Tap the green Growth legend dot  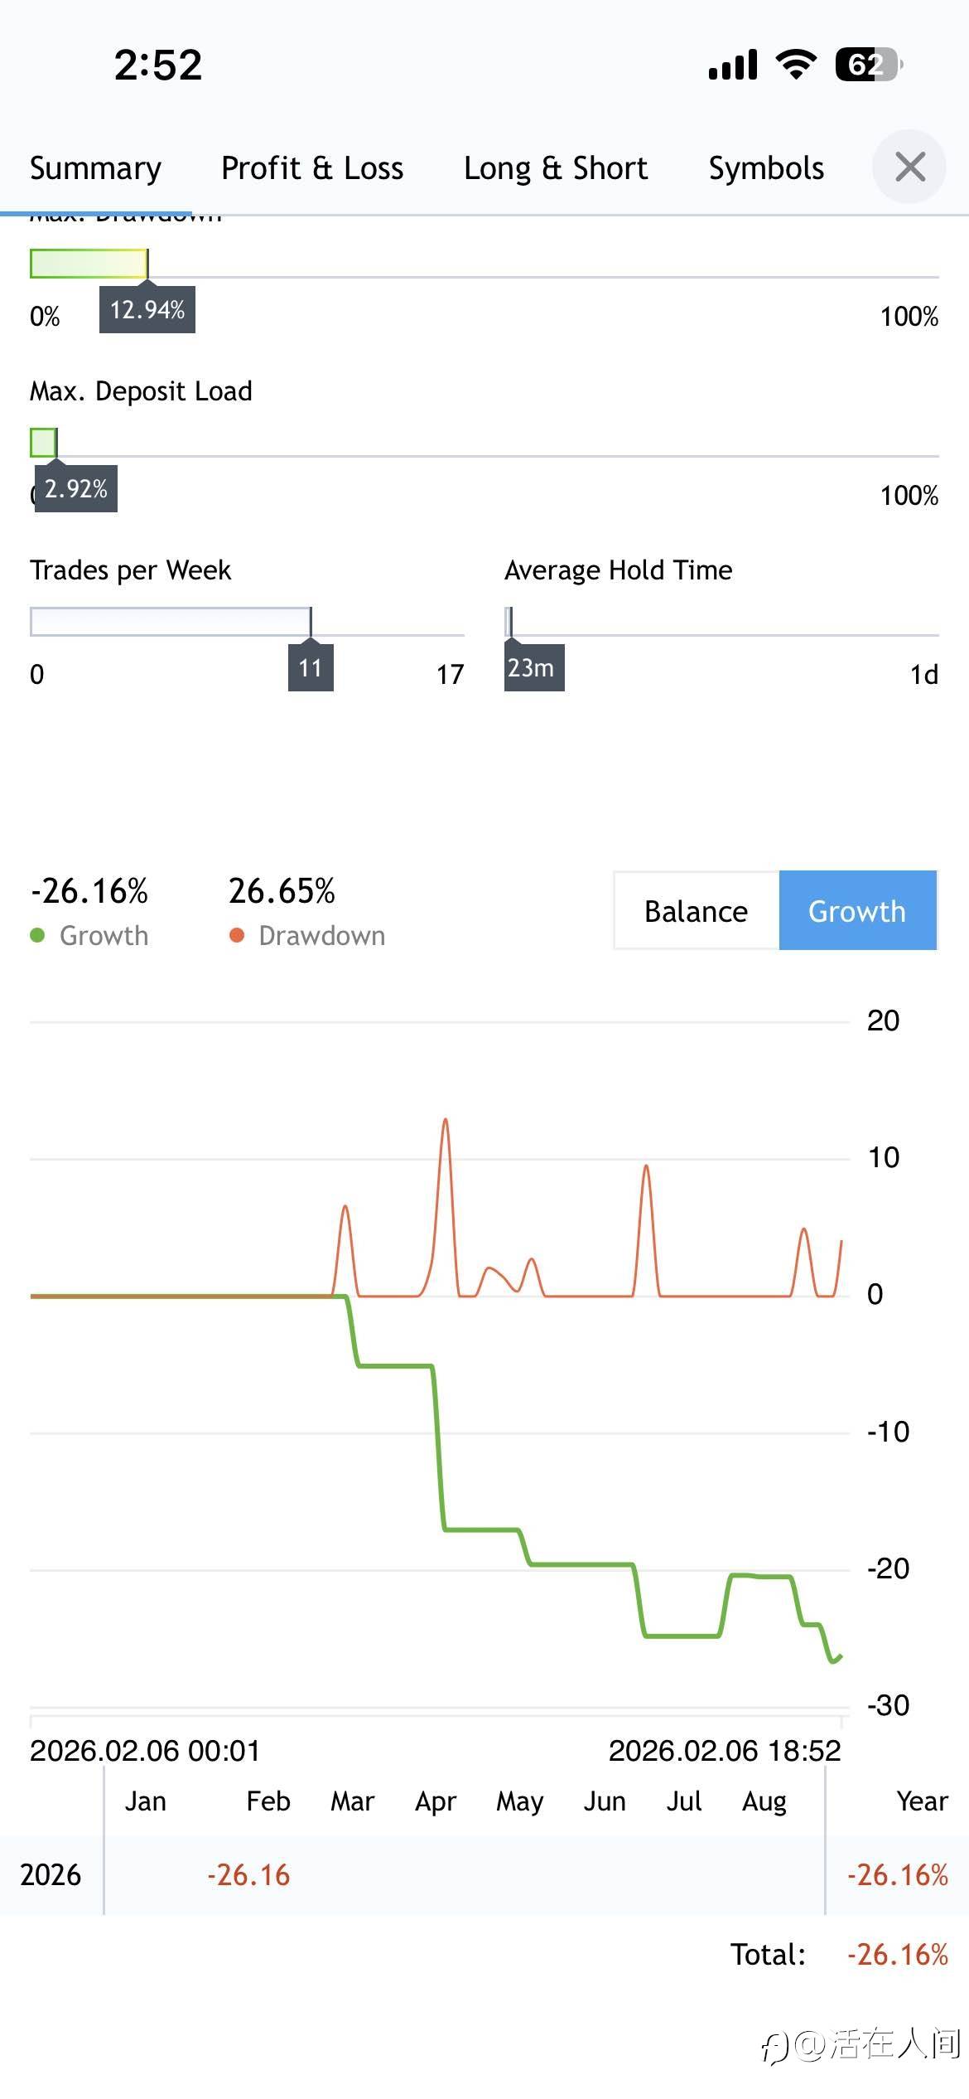pyautogui.click(x=37, y=936)
